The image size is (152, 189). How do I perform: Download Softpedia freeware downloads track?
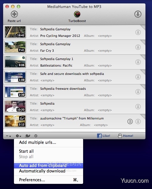[x=138, y=92]
